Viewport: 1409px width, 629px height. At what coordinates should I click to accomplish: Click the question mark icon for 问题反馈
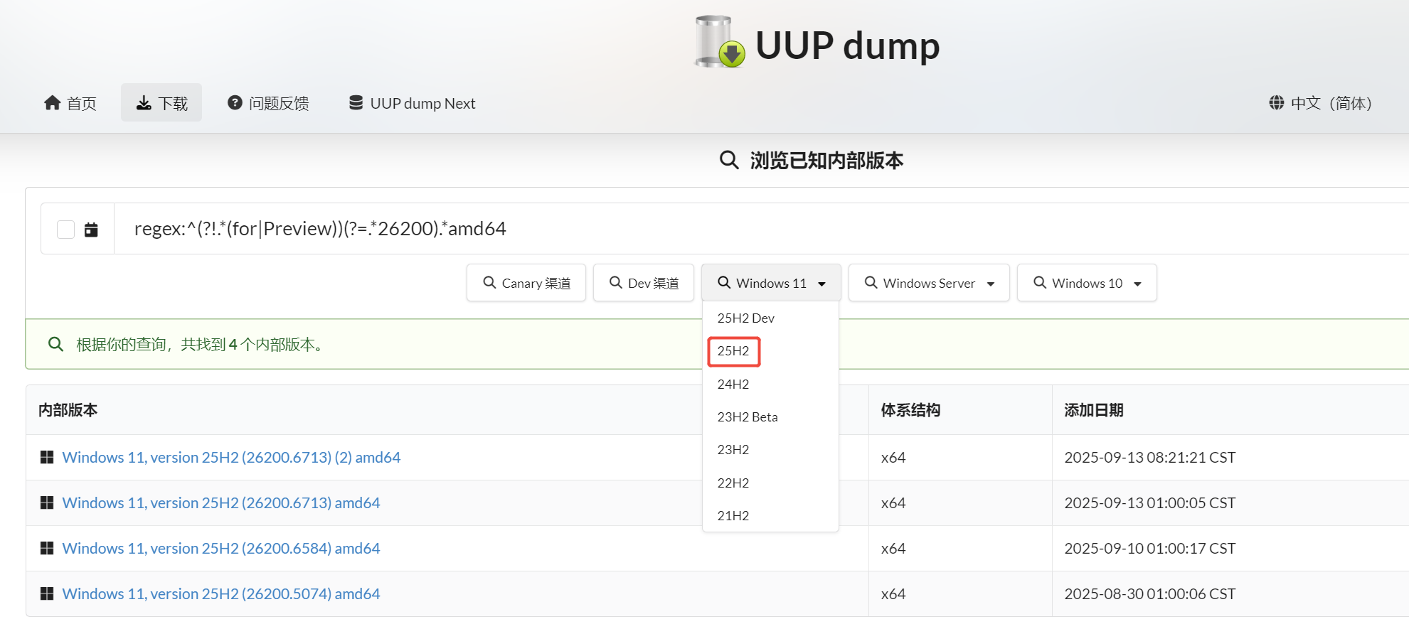click(235, 103)
